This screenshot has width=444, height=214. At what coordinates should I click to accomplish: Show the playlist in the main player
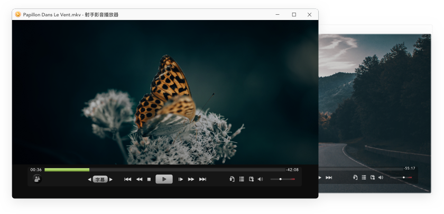click(242, 179)
